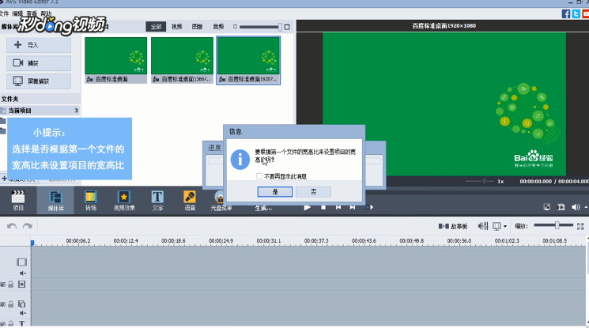Viewport: 589px width, 328px height.
Task: Mute the main video track audio
Action: coord(23,273)
